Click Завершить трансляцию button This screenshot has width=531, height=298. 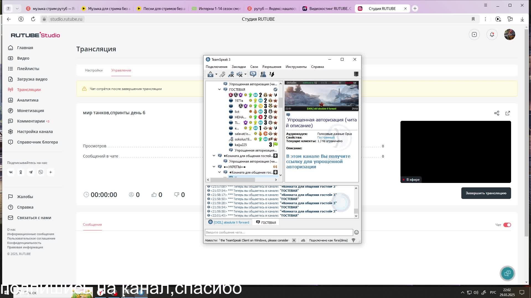coord(486,193)
